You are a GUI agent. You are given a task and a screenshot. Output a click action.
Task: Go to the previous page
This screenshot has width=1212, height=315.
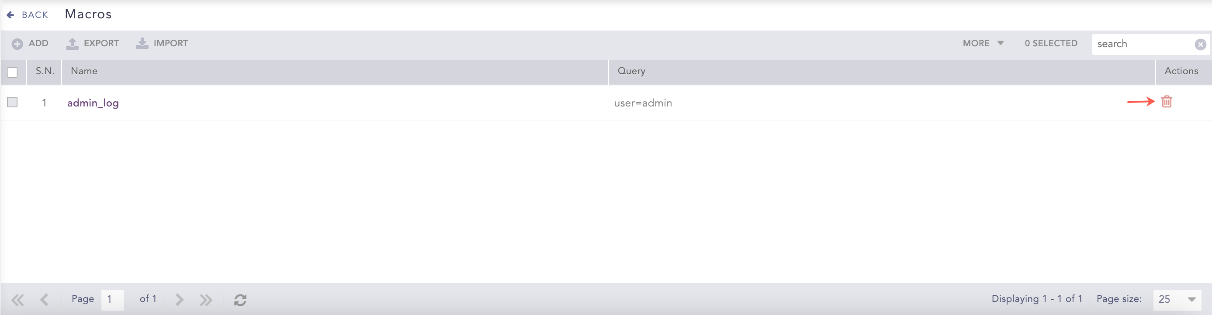coord(44,299)
